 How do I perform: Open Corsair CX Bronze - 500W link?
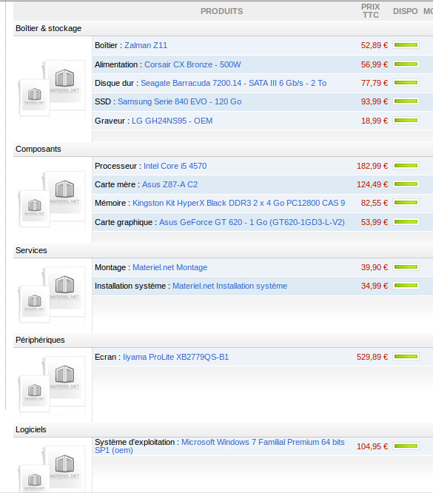pyautogui.click(x=192, y=64)
